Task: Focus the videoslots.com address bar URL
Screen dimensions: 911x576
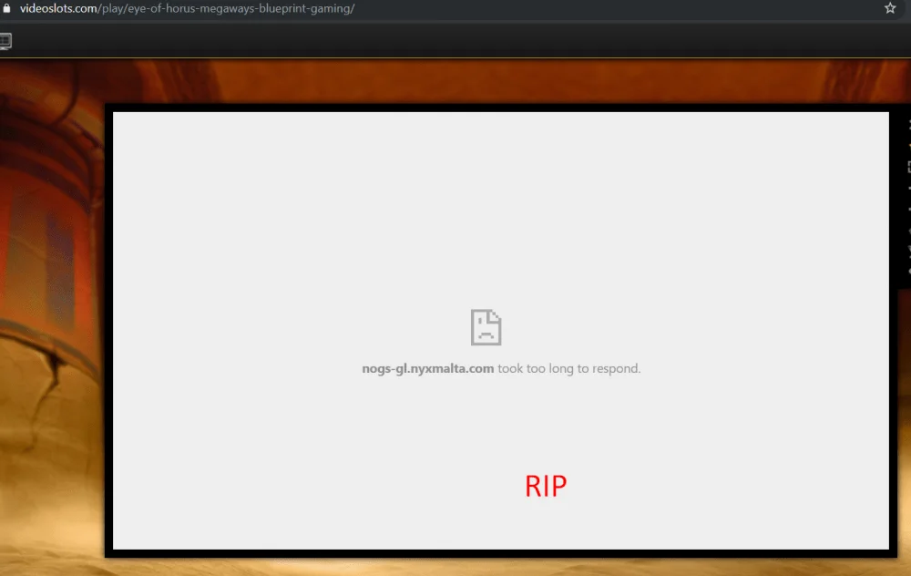Action: (187, 9)
